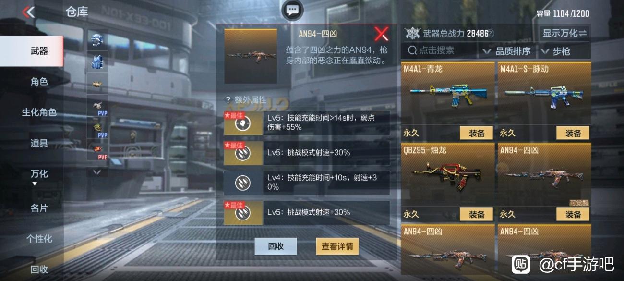624x281 pixels.
Task: Tap the back arrow beside 仓库
Action: coord(29,12)
